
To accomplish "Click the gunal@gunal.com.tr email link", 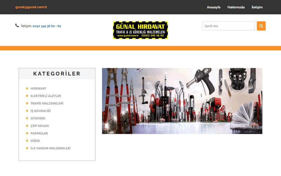I will [x=31, y=7].
